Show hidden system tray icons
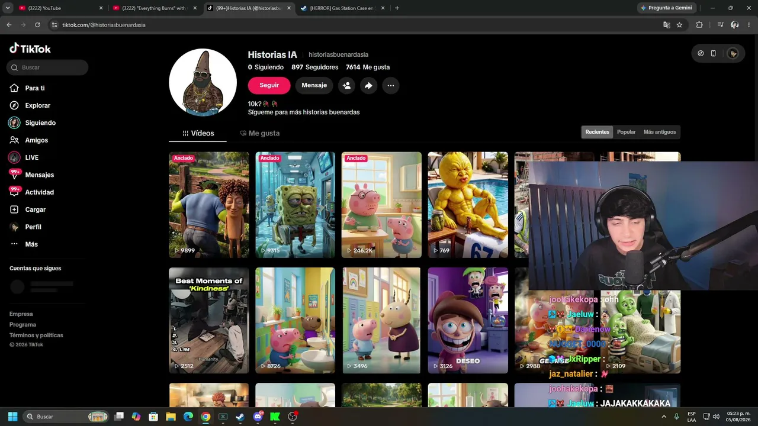 [663, 417]
